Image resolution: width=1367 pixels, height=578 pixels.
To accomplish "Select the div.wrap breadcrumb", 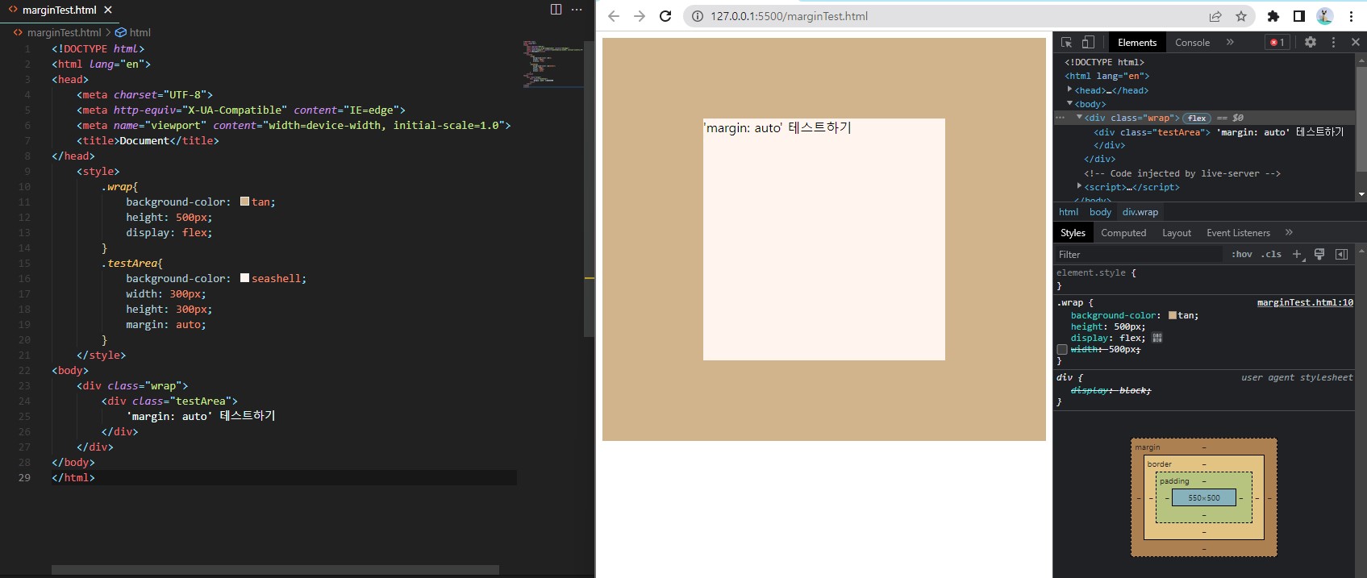I will coord(1140,212).
